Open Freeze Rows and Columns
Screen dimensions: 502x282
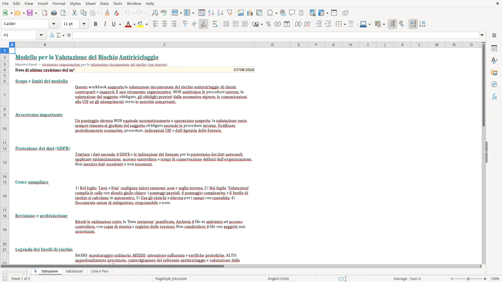[321, 13]
